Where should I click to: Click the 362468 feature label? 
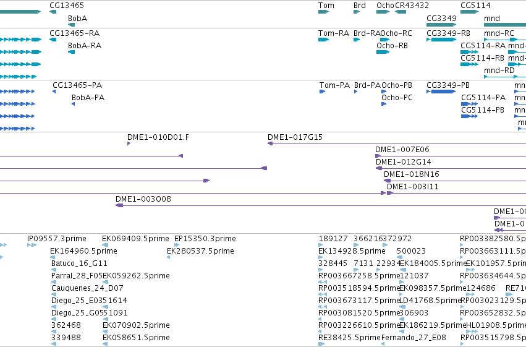[x=66, y=325]
